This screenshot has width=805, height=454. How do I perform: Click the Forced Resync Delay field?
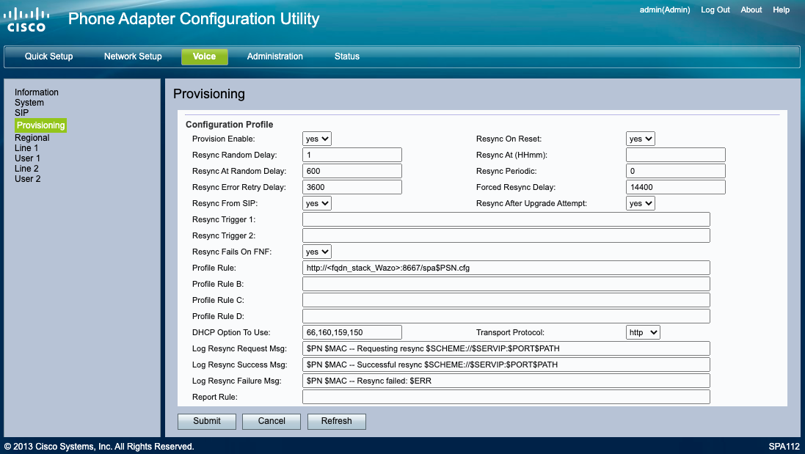[x=676, y=187]
